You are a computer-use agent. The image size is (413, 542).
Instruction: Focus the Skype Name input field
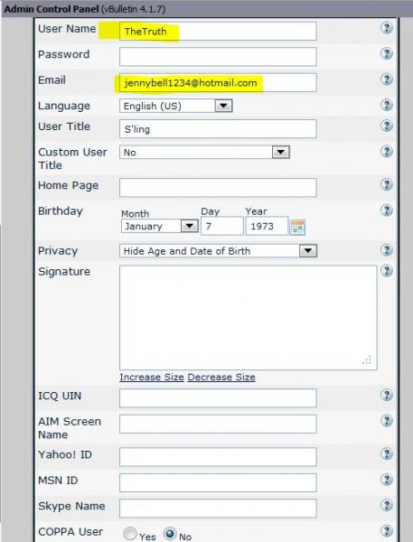218,509
